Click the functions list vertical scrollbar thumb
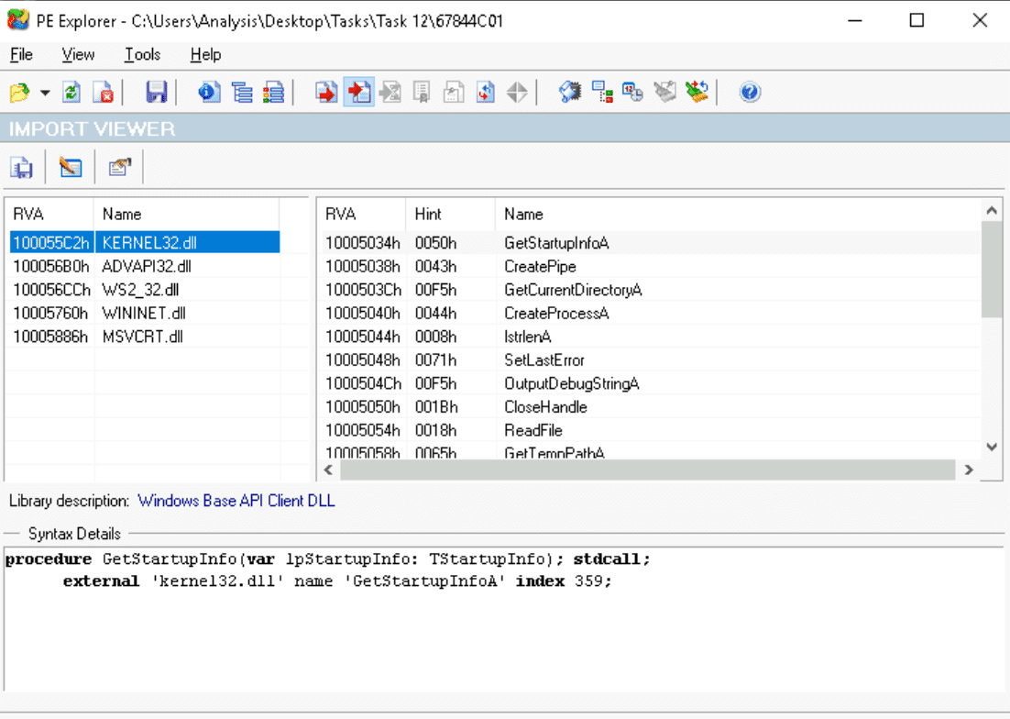 click(x=992, y=270)
